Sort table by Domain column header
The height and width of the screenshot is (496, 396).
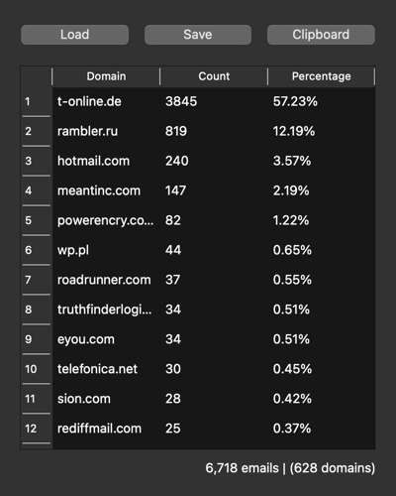pyautogui.click(x=106, y=76)
